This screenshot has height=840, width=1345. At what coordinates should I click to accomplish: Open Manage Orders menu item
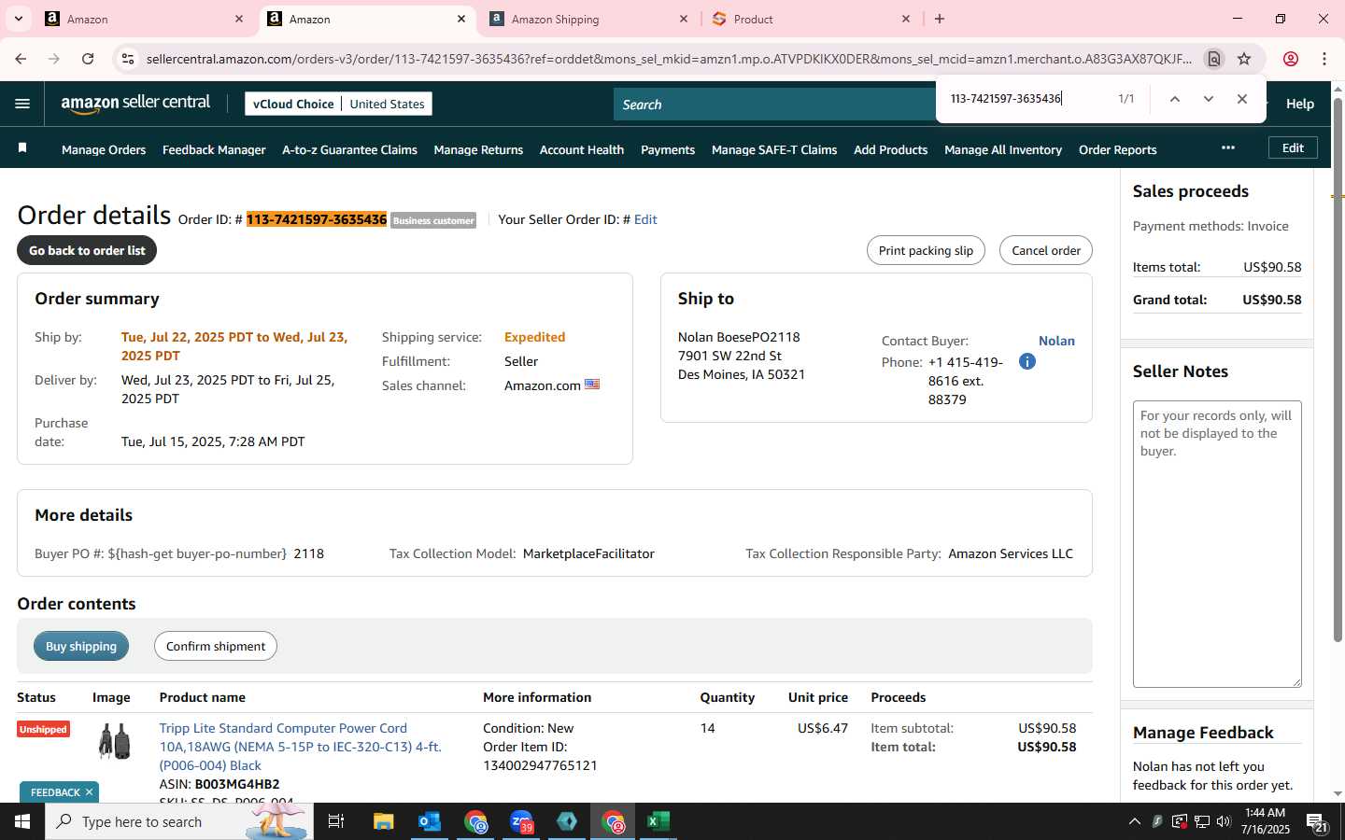click(x=104, y=149)
